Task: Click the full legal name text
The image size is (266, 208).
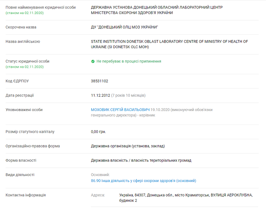Action: pyautogui.click(x=157, y=10)
